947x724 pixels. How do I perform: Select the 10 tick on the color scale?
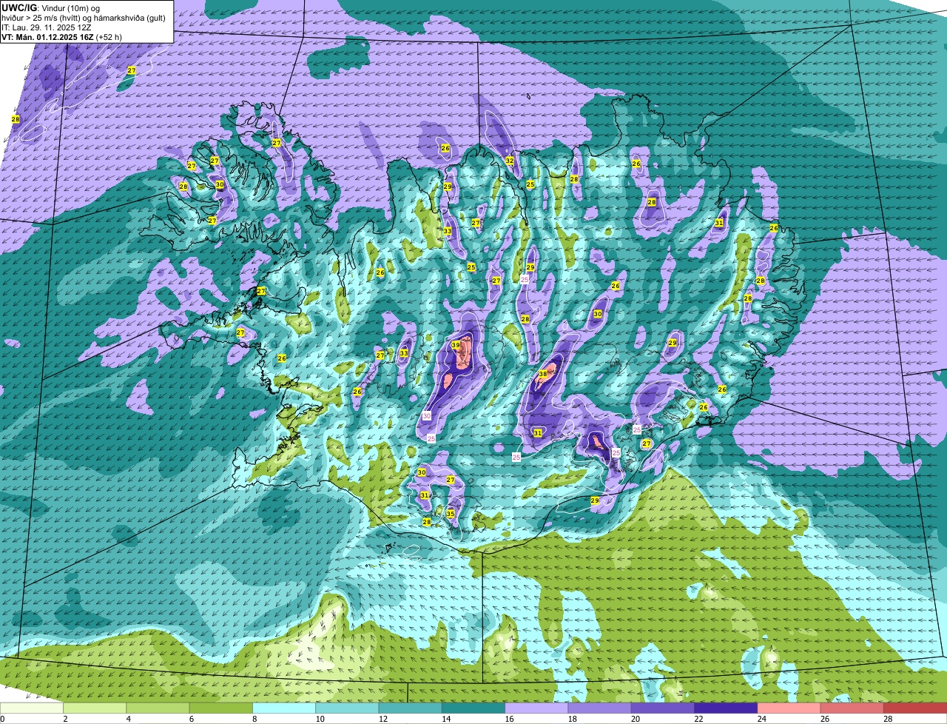(320, 719)
